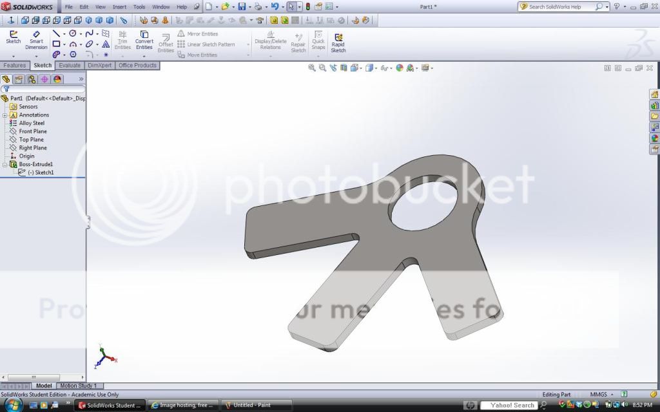
Task: Select the Front Plane in feature tree
Action: (x=33, y=131)
